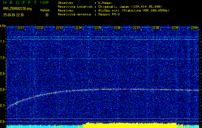Select the 2237 time marker
The image size is (202, 128).
[x=136, y=28]
